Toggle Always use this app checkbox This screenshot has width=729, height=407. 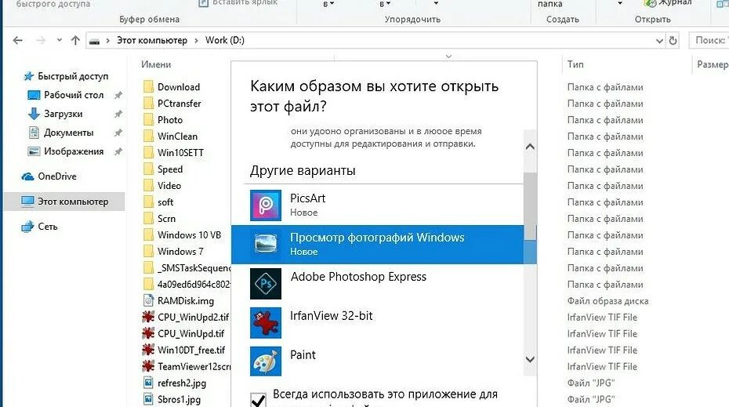pyautogui.click(x=258, y=400)
